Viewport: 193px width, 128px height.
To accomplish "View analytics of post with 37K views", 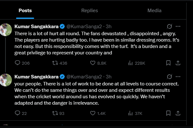I will pyautogui.click(x=130, y=113).
